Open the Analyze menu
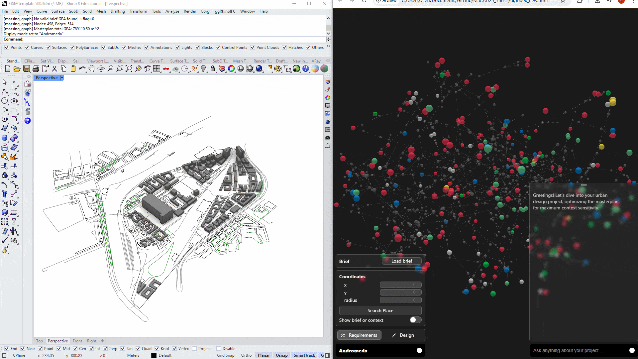638x359 pixels. coord(172,11)
